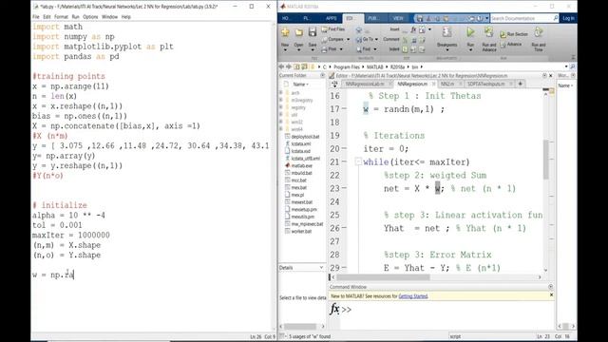Click the Log In button in MATLAB
This screenshot has height=342, width=608.
(x=568, y=18)
